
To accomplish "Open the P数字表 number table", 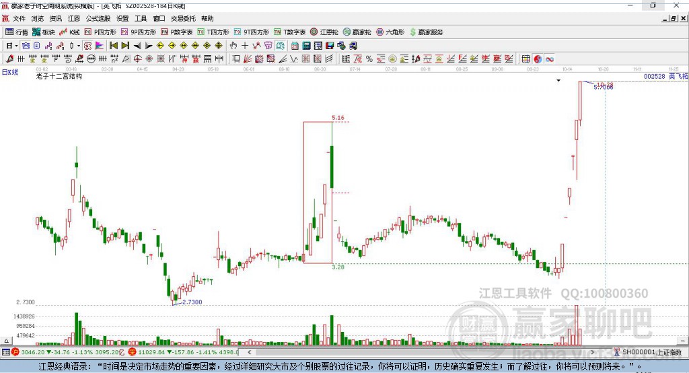I will [177, 32].
